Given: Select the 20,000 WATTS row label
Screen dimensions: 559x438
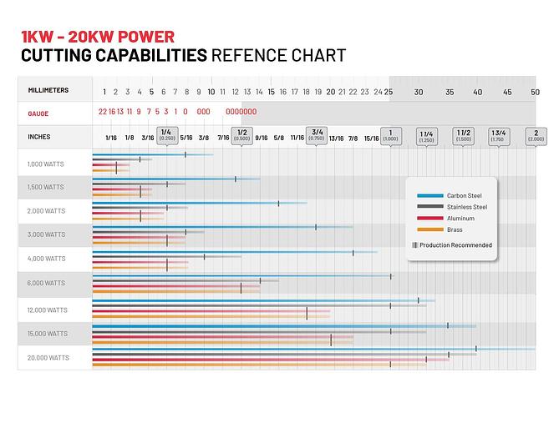Looking at the screenshot, I should [x=48, y=358].
